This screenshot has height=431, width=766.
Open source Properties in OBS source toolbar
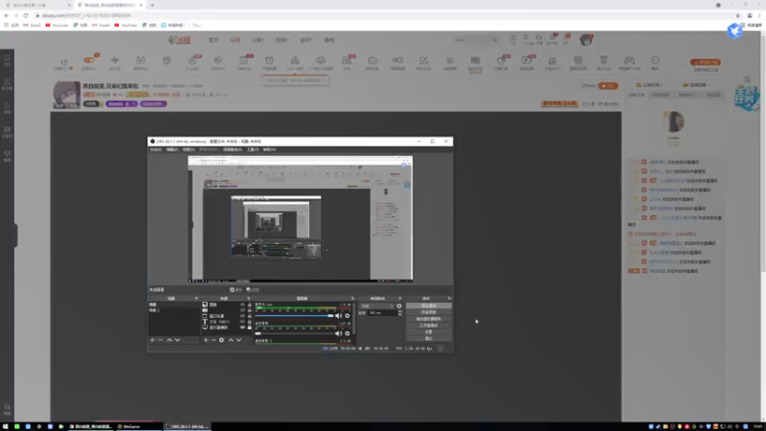pyautogui.click(x=235, y=290)
